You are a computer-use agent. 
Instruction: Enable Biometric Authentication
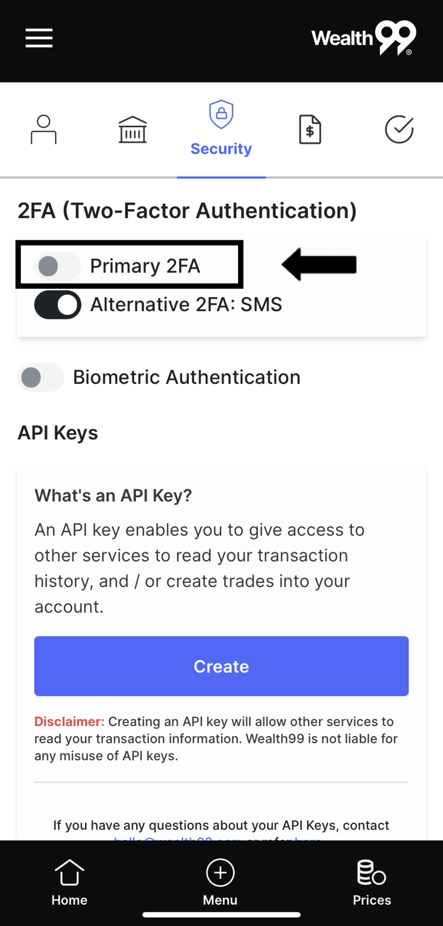click(40, 377)
